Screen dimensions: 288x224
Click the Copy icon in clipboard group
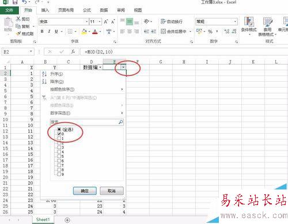[18, 26]
